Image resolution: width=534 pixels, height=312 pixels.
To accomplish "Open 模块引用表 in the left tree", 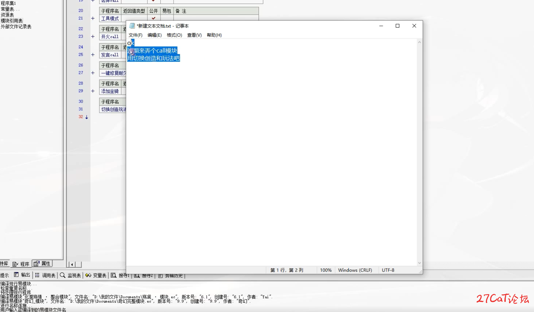I will click(12, 21).
